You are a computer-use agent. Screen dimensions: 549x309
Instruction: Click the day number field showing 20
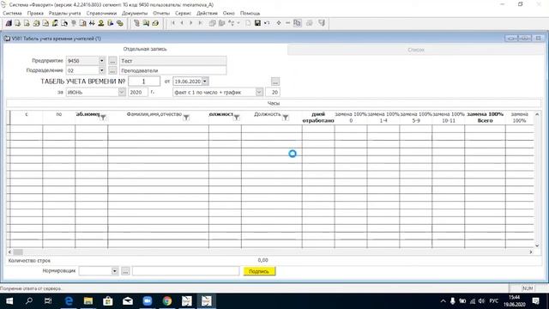273,92
